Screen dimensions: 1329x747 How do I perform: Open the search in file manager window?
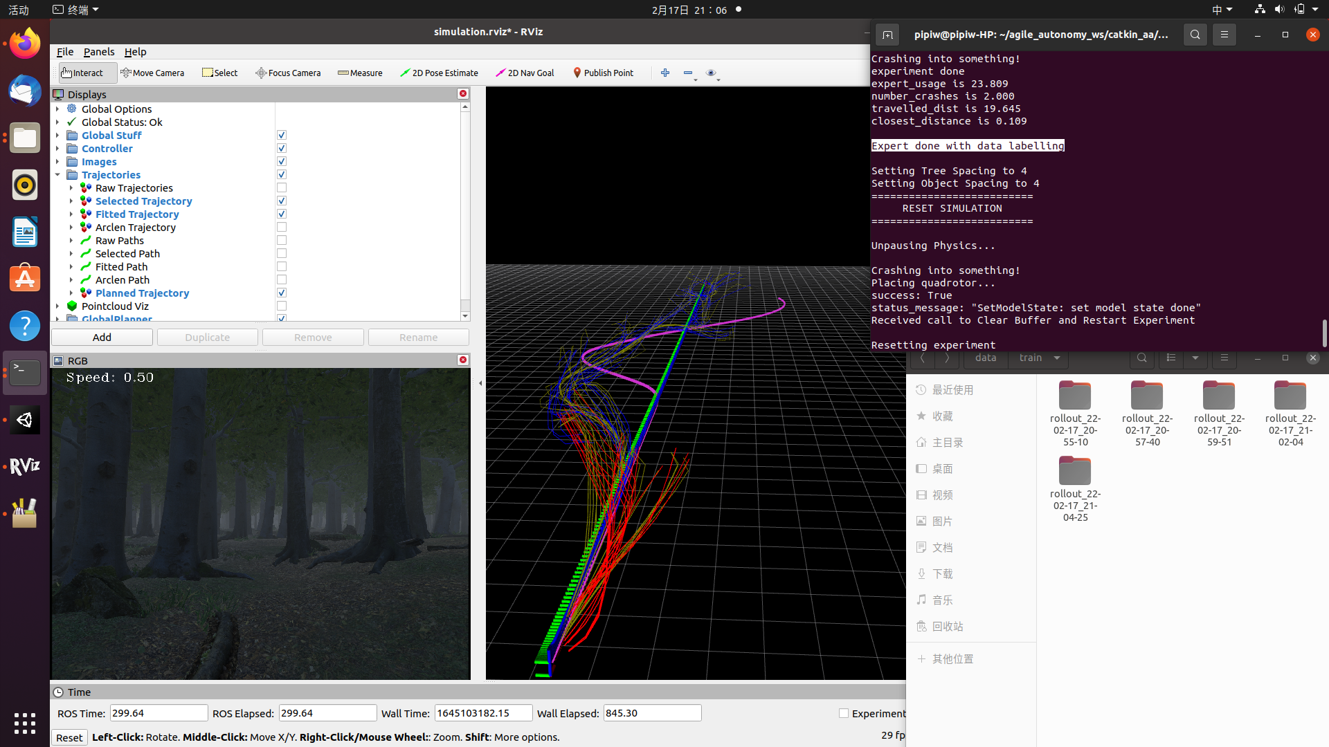pyautogui.click(x=1141, y=358)
